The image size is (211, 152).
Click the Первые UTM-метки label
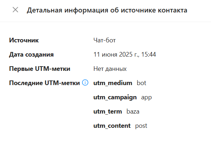tap(40, 69)
